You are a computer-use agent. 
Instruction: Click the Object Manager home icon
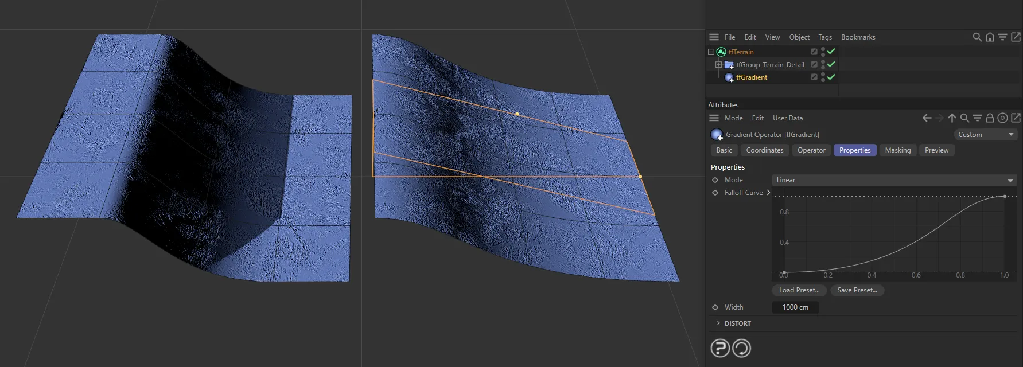[990, 37]
